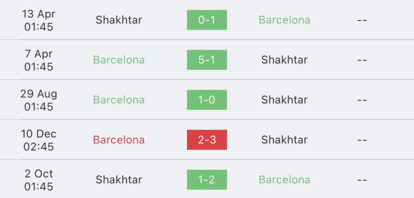Viewport: 414px width, 198px height.
Task: Select Shakhtar away team in 10 Dec row
Action: tap(284, 140)
